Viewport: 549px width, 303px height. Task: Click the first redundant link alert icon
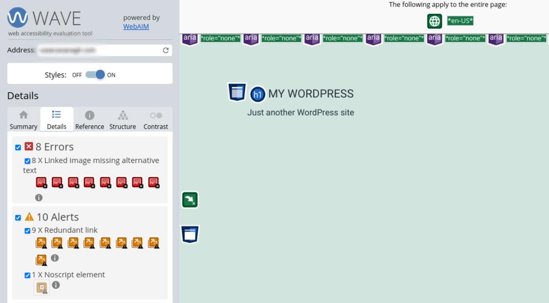click(42, 243)
